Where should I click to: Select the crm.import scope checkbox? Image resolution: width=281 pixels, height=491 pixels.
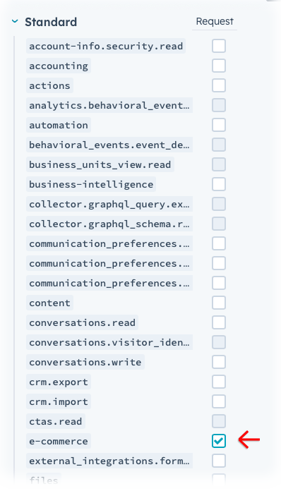pos(219,401)
